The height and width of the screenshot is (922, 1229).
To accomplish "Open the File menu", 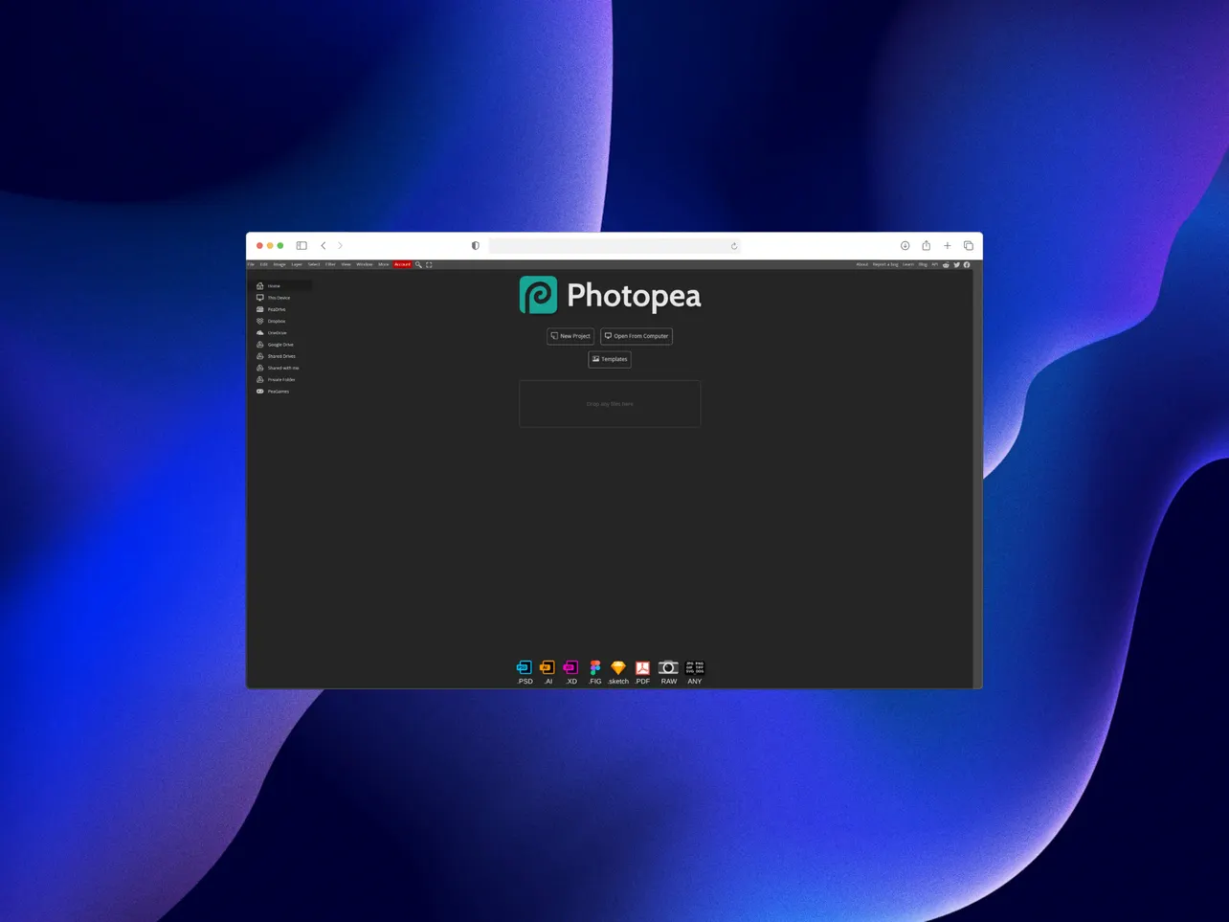I will (x=251, y=264).
